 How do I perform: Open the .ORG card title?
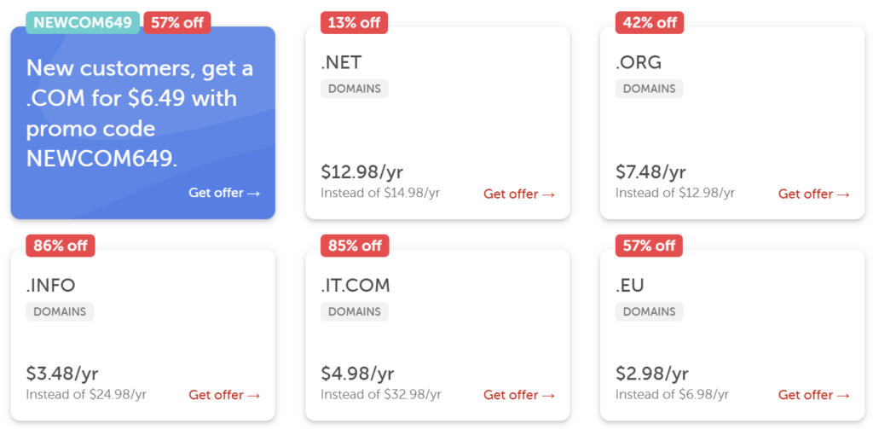click(x=639, y=62)
